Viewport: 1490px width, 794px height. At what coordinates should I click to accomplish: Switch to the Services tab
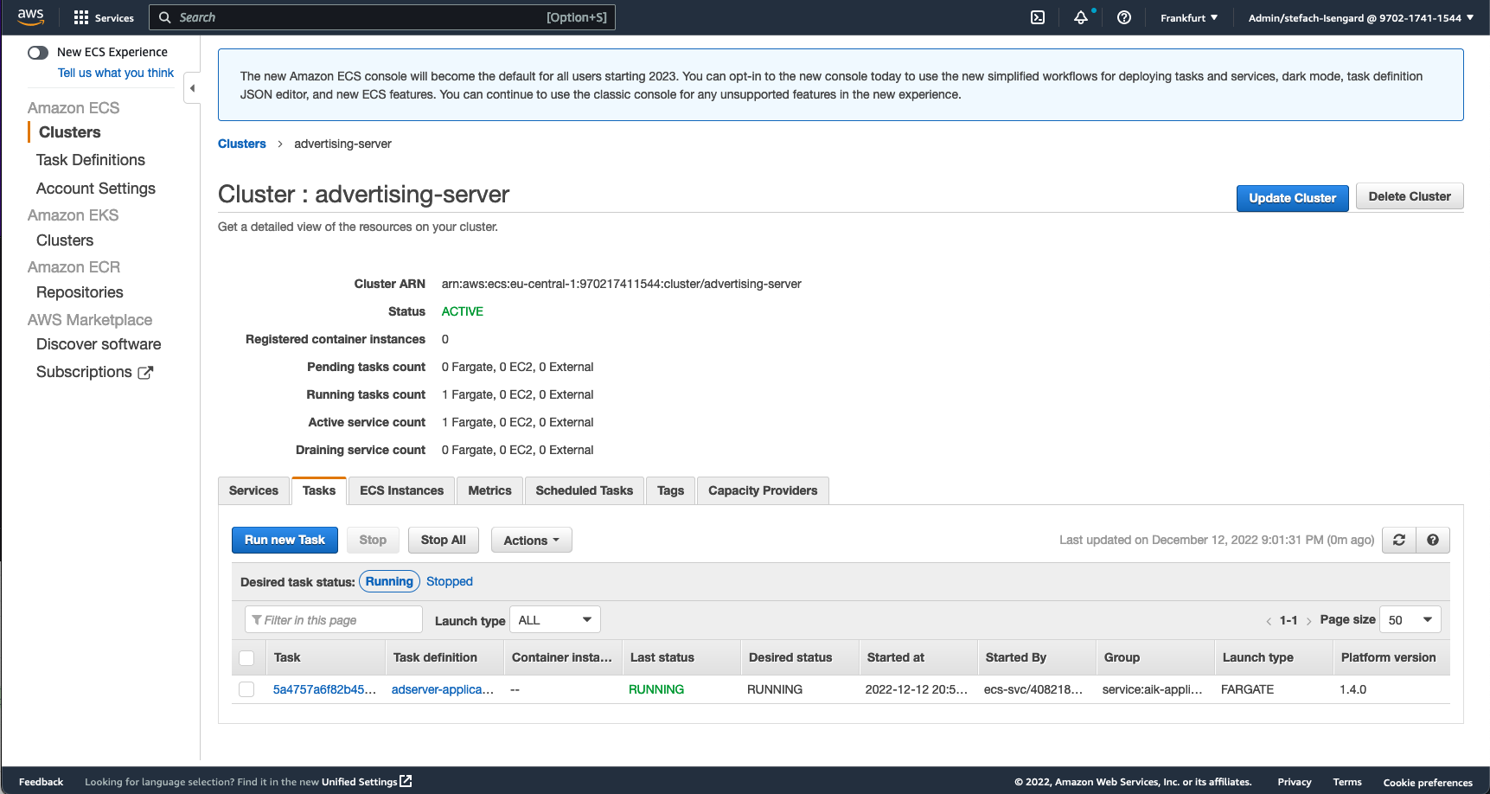(253, 490)
